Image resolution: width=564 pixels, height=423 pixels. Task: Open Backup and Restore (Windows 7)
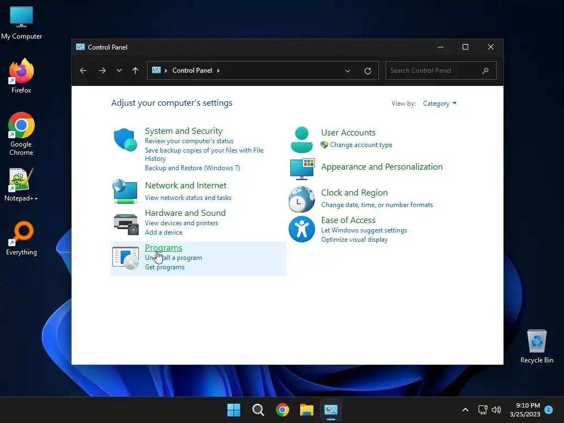pyautogui.click(x=192, y=168)
